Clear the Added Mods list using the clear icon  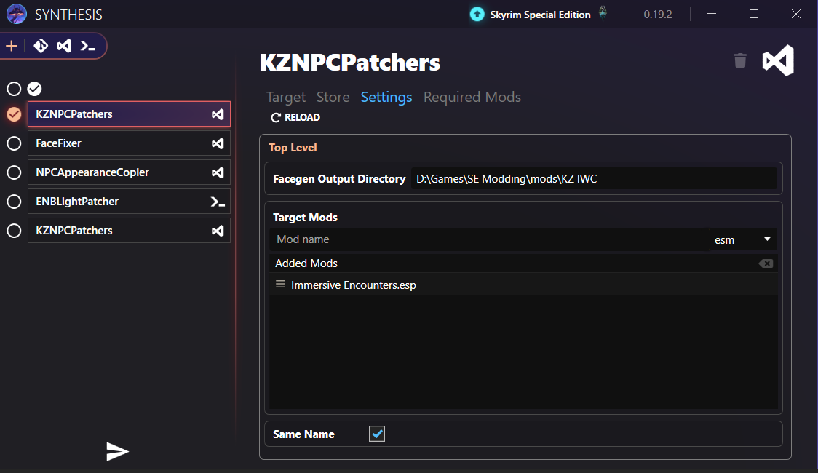point(766,263)
